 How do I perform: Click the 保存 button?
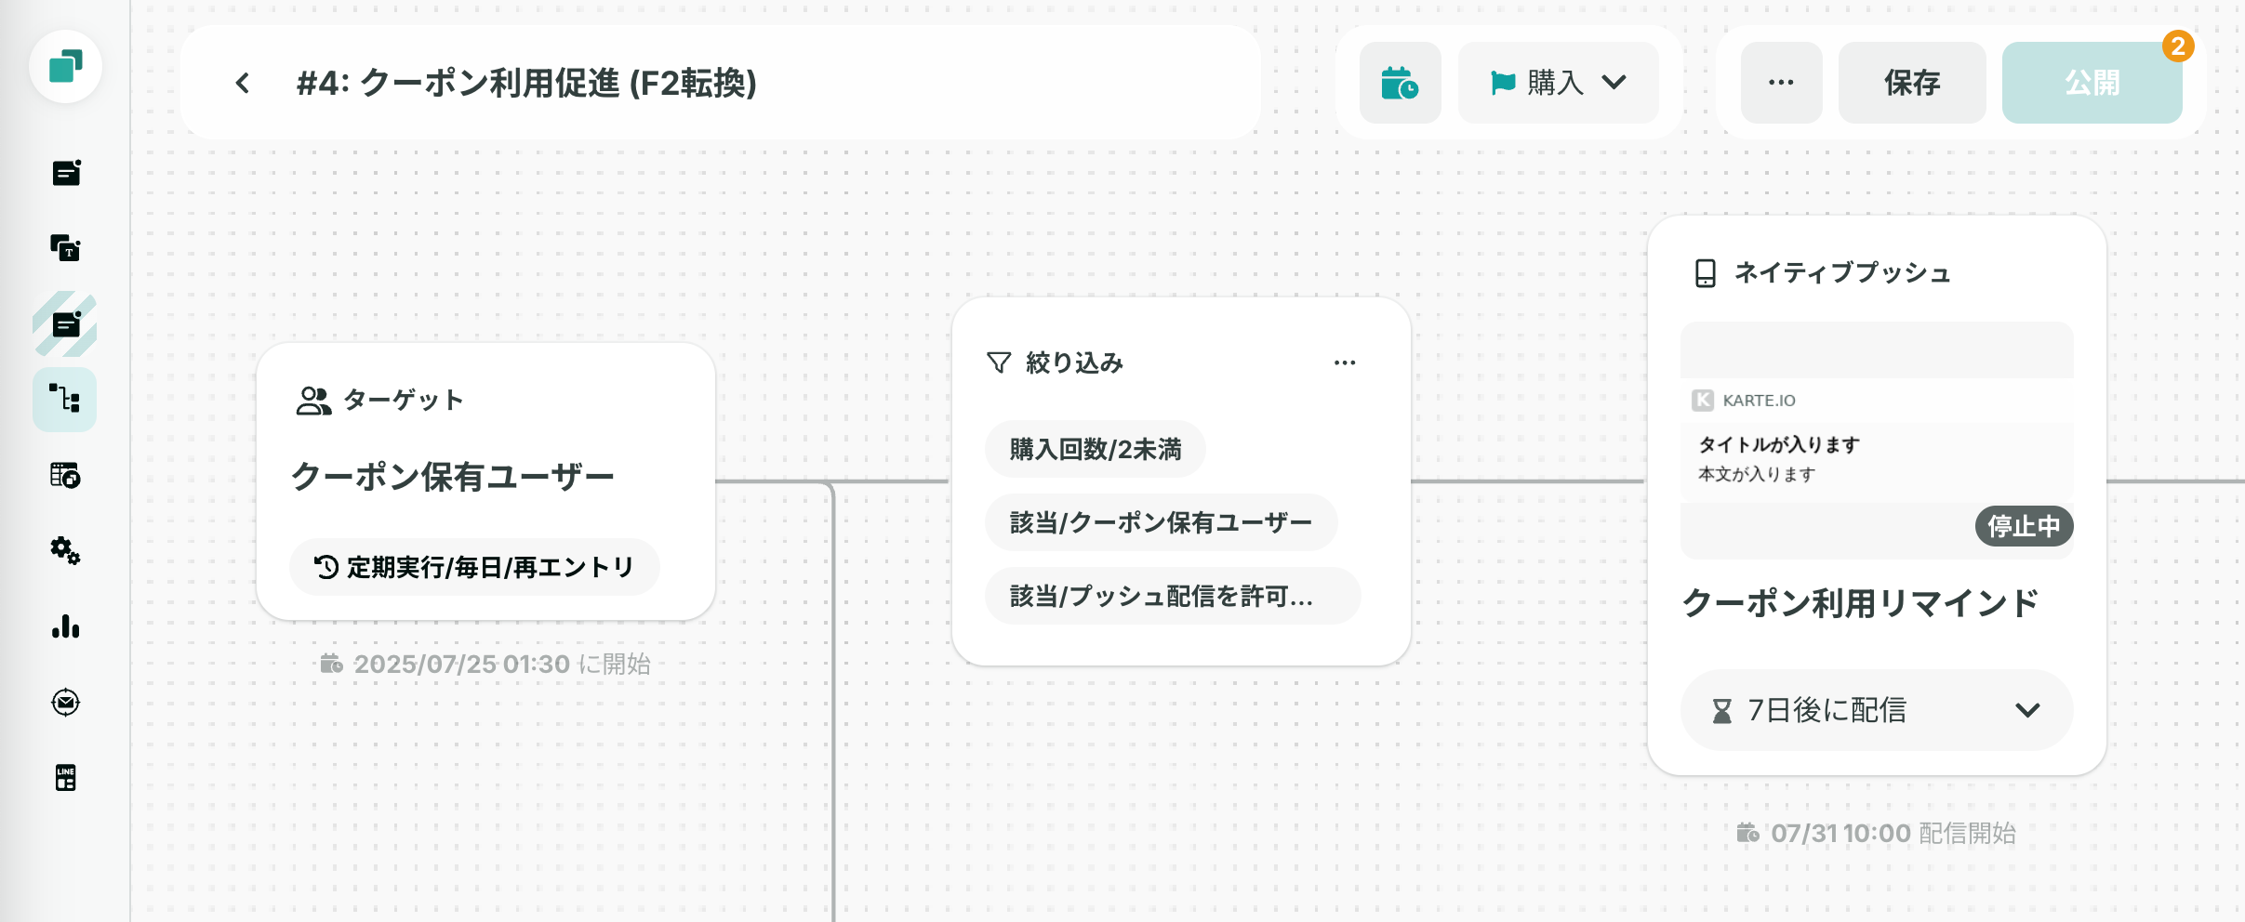(1912, 83)
